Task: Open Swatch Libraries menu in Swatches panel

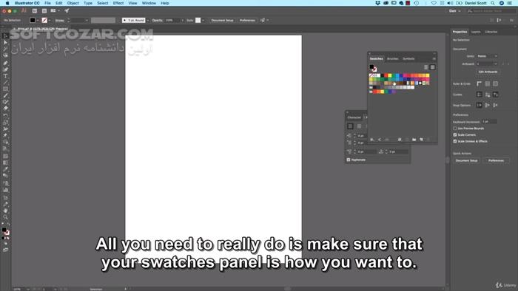Action: click(x=372, y=140)
